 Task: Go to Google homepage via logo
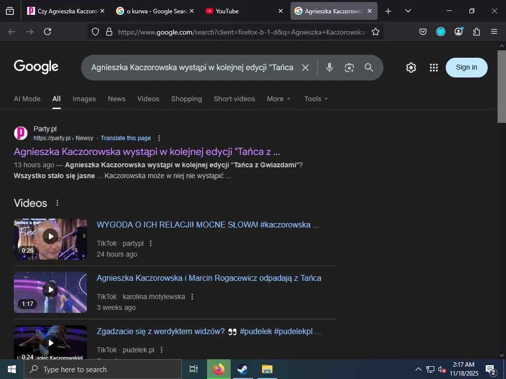pos(36,67)
